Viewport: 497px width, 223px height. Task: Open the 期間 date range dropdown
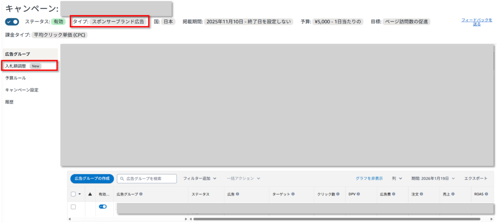(x=433, y=178)
